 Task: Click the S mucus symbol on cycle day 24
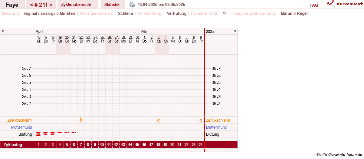tap(201, 121)
